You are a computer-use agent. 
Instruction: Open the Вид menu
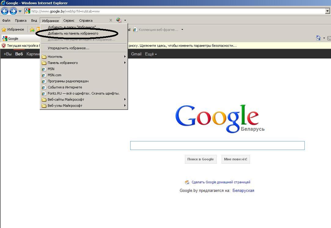(x=34, y=21)
